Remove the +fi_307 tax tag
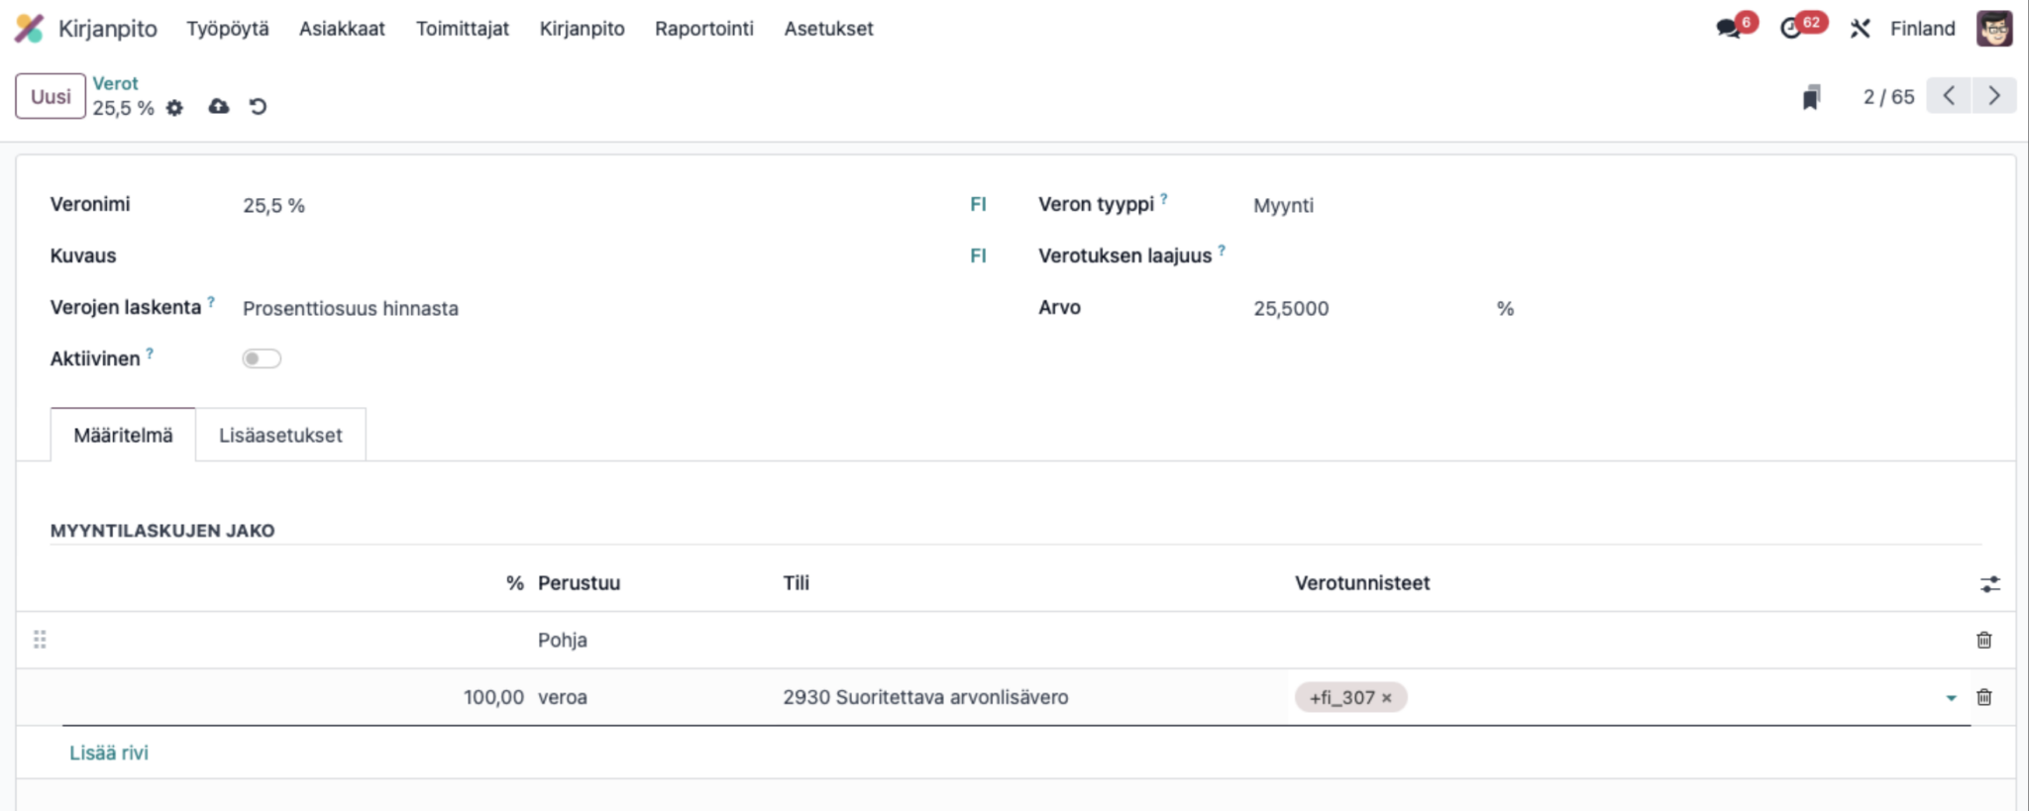Screen dimensions: 2029x811 1387,698
